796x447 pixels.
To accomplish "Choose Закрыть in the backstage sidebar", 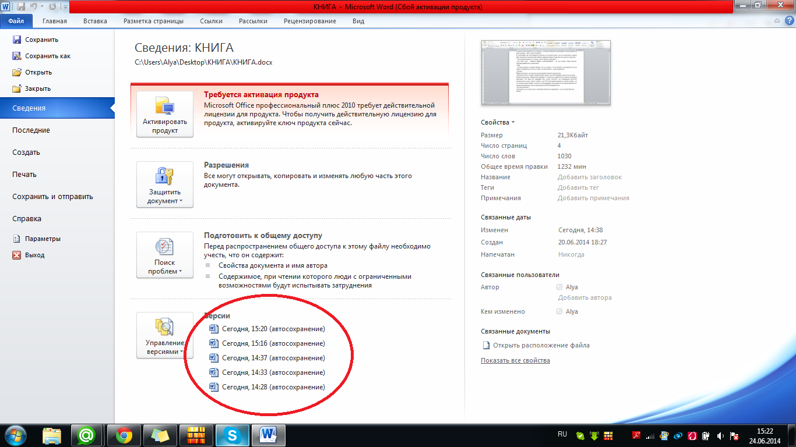I will point(31,88).
